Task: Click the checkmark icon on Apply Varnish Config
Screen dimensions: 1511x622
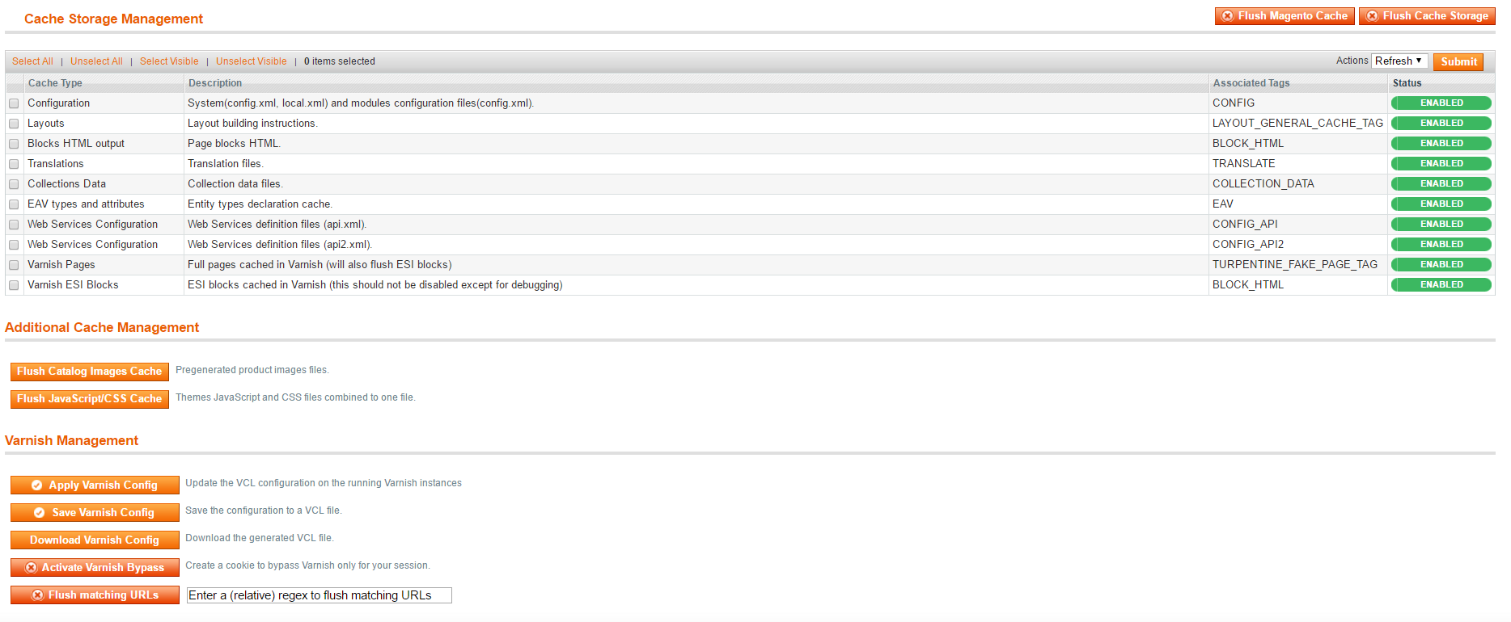Action: (x=37, y=485)
